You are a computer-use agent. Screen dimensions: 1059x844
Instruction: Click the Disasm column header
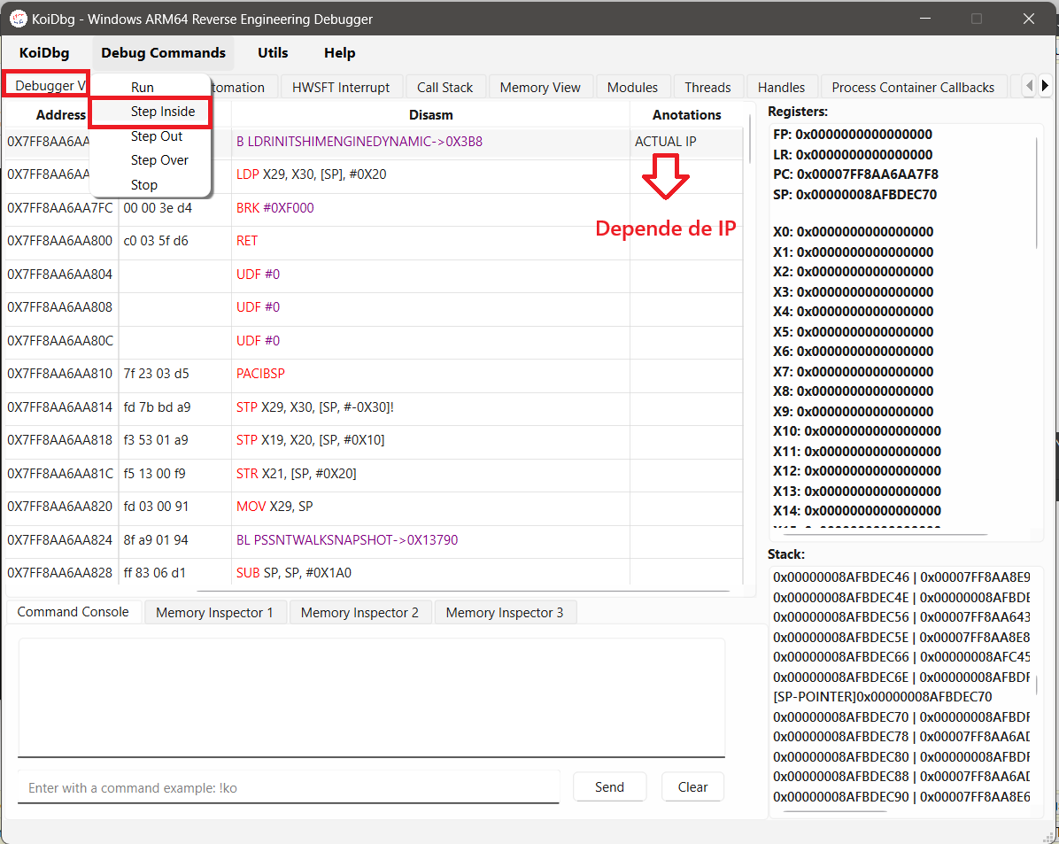point(431,115)
